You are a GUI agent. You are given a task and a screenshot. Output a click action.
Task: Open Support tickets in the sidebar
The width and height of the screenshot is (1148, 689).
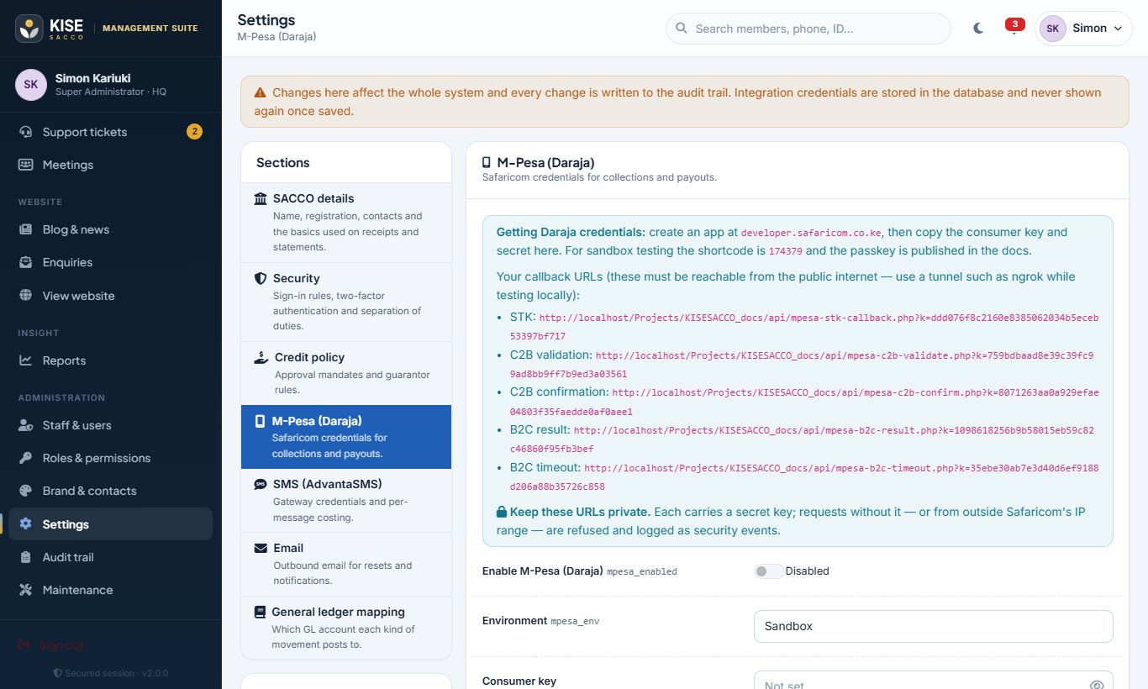pos(111,132)
